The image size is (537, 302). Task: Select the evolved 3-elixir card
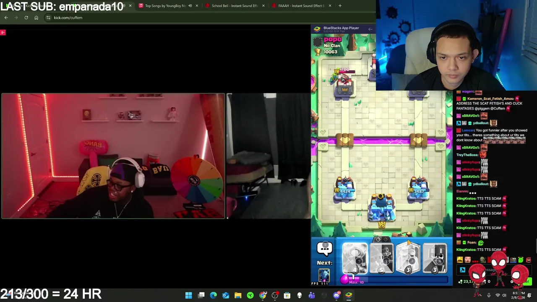tap(408, 258)
